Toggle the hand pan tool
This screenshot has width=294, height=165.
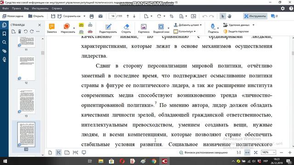(230, 16)
